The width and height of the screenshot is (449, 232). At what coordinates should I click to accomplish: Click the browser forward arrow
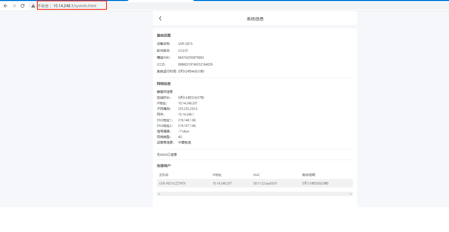click(x=14, y=6)
